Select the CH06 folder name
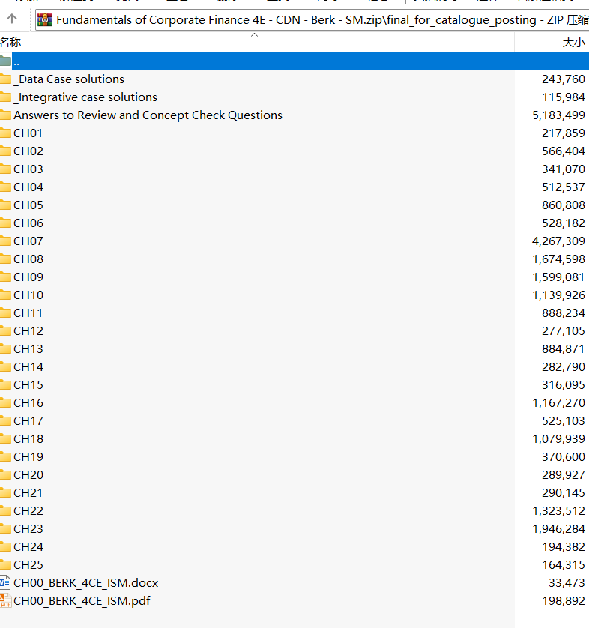This screenshot has width=589, height=628. pyautogui.click(x=28, y=223)
